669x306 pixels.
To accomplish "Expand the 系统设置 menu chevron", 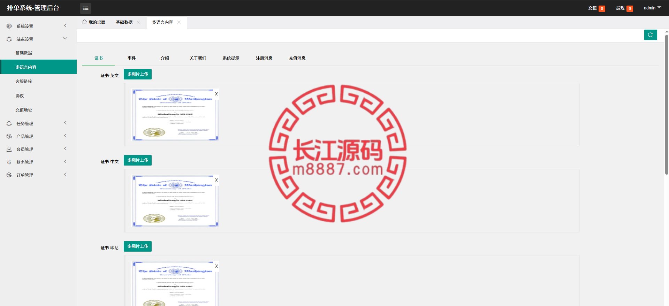I will click(x=65, y=26).
